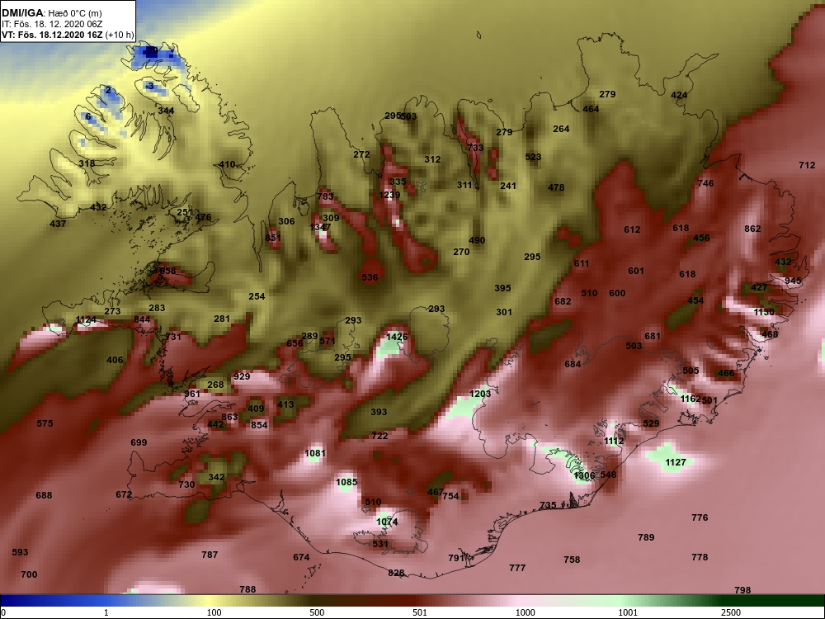Click the map value '1426'
This screenshot has height=619, width=825.
pos(397,337)
